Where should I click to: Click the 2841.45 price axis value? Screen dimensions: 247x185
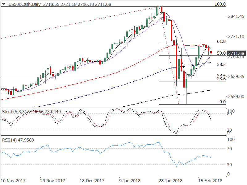236,16
